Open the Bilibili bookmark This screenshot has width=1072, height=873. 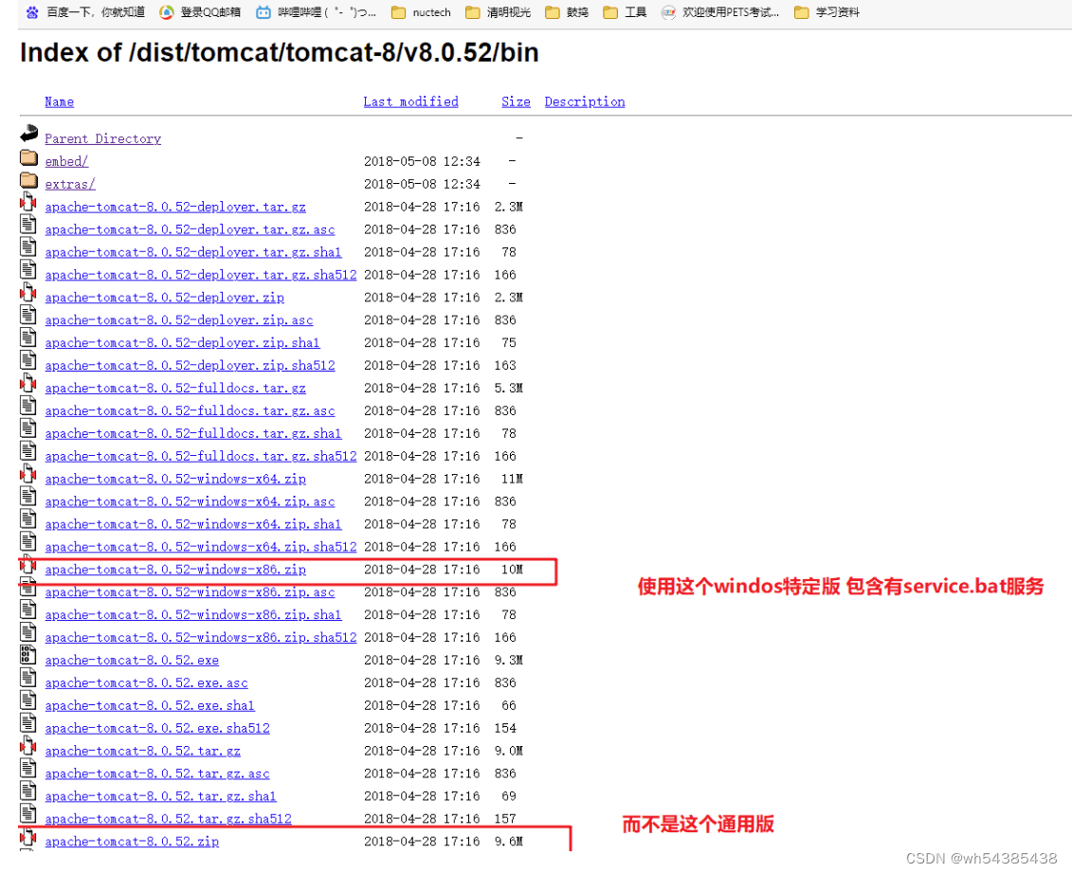(316, 12)
